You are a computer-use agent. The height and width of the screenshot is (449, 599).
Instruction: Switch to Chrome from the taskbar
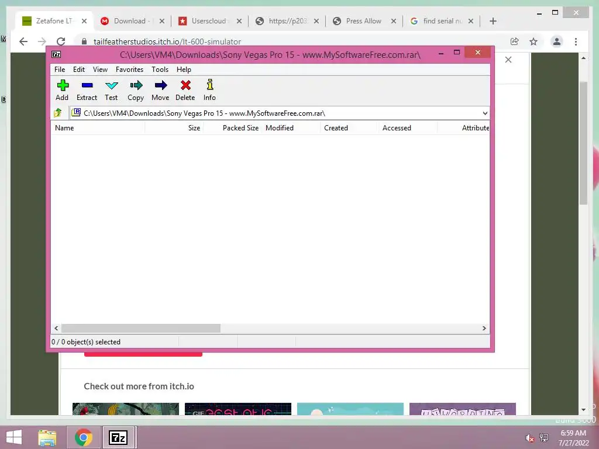tap(84, 437)
